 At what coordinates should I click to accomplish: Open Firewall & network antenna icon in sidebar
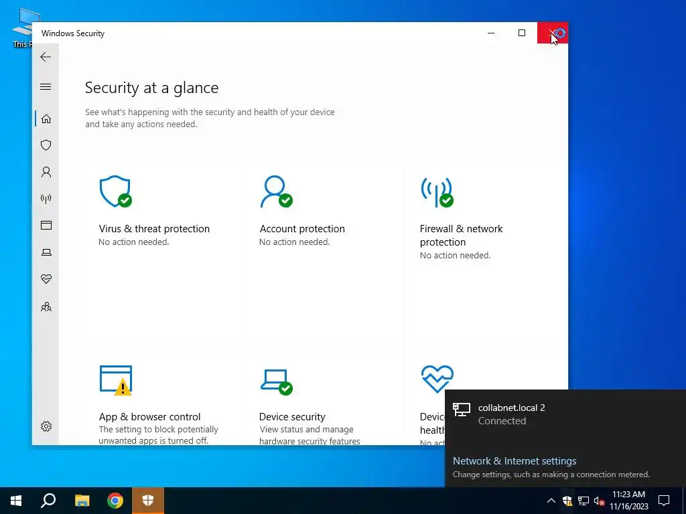coord(46,199)
